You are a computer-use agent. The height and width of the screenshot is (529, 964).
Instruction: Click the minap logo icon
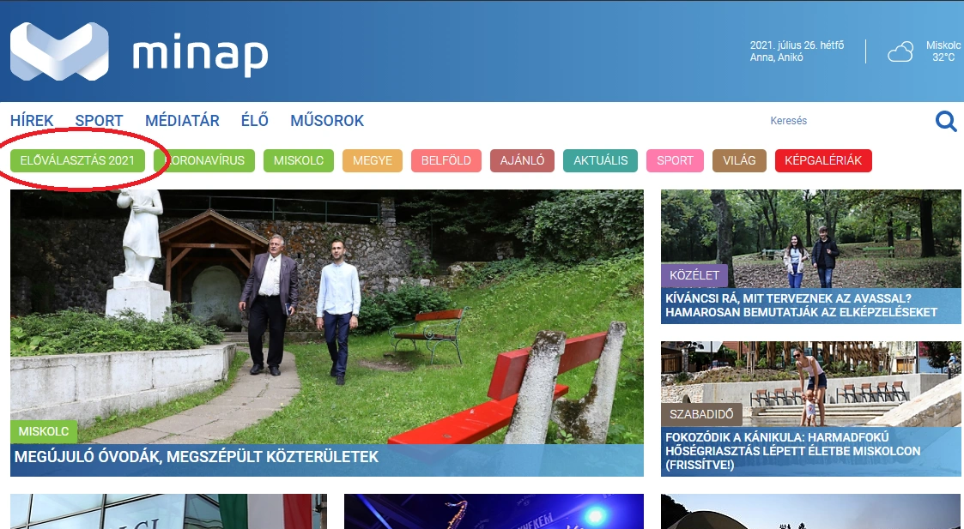[58, 51]
